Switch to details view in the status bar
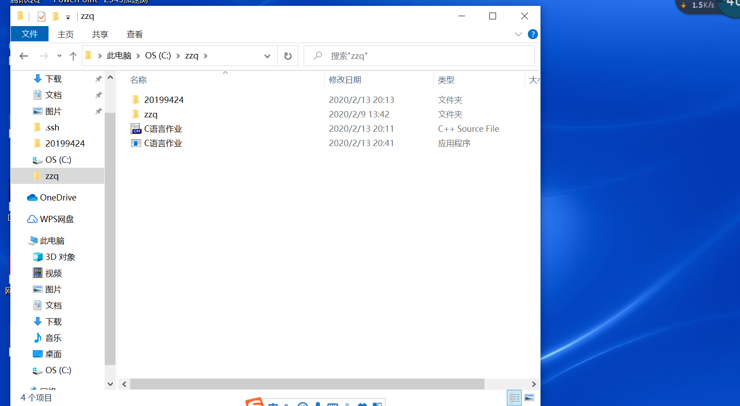Image resolution: width=740 pixels, height=406 pixels. (514, 398)
